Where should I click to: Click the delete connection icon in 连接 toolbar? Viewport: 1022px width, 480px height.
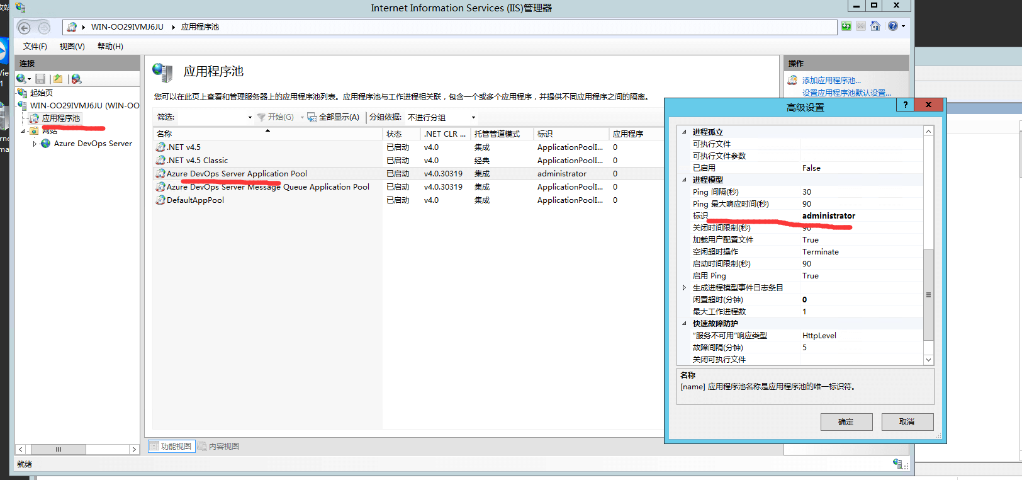pos(76,79)
